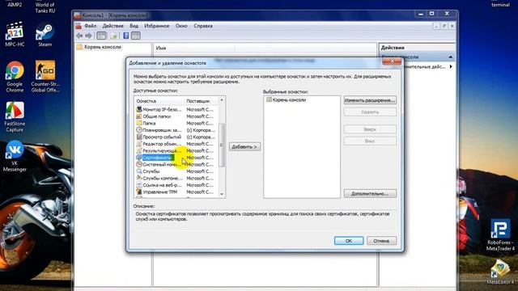
Task: Select the 'Ссылка на веб-р...' snap-in icon
Action: 139,185
